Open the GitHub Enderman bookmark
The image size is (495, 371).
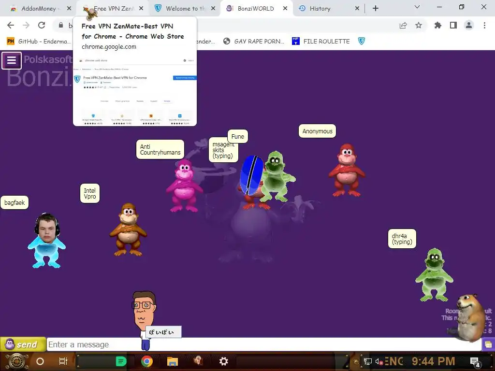[39, 42]
